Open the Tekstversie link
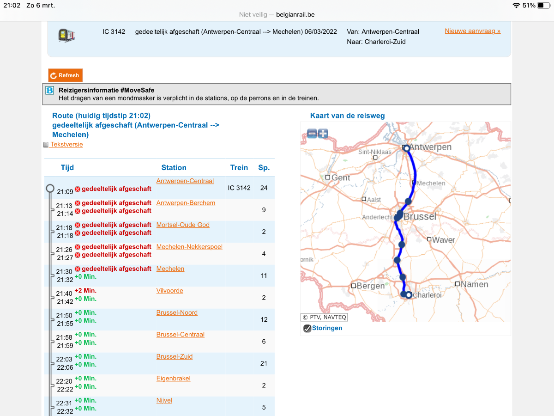Image resolution: width=554 pixels, height=416 pixels. pyautogui.click(x=66, y=145)
